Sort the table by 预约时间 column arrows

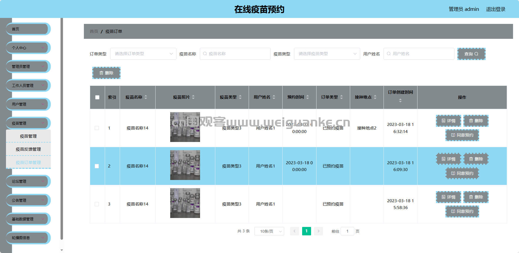[x=308, y=97]
